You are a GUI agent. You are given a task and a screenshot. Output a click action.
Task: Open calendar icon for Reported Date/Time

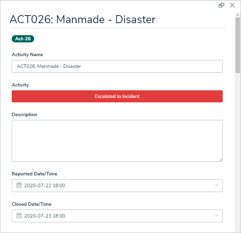[19, 185]
